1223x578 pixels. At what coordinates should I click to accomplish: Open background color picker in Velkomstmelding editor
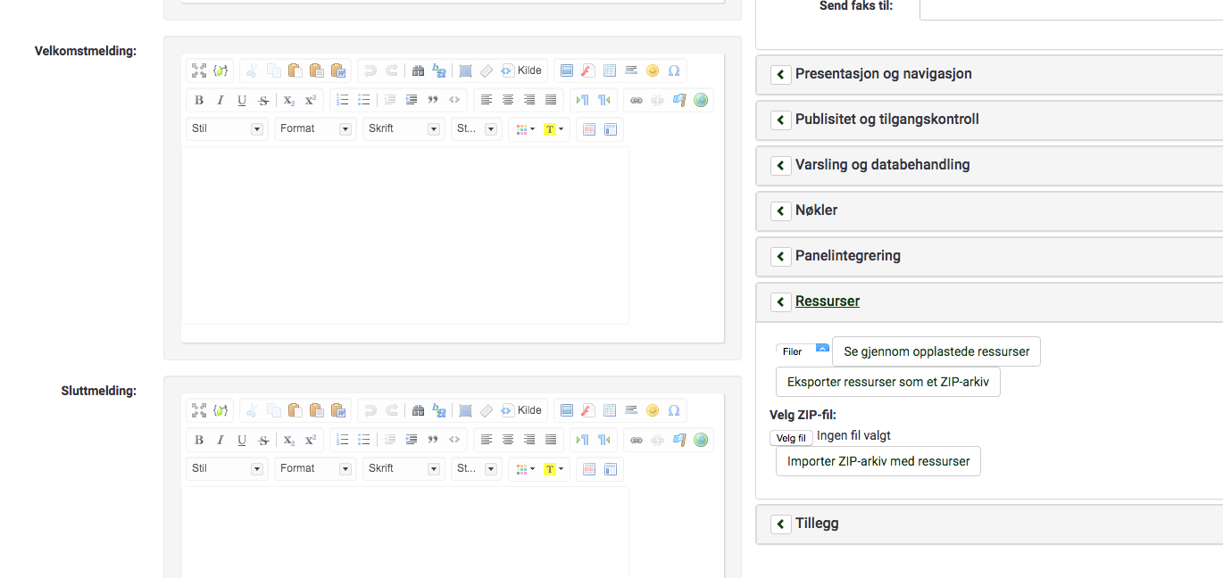pyautogui.click(x=553, y=129)
